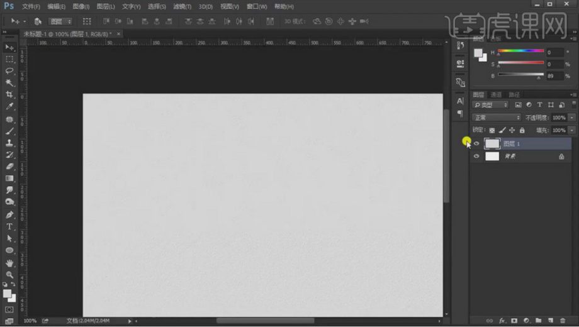Select the Gradient tool
This screenshot has width=579, height=327.
9,178
